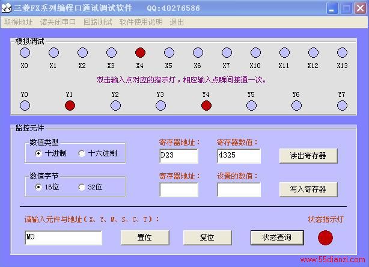Click the X10 input indicator lamp
The image size is (369, 267).
tap(255, 53)
